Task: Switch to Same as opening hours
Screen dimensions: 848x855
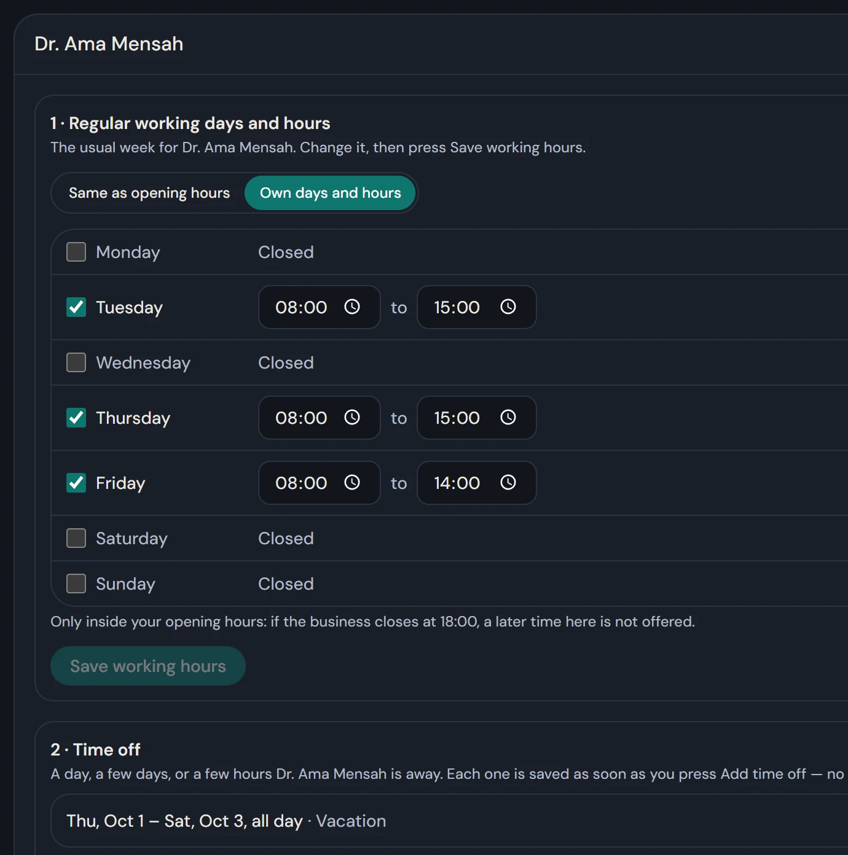Action: pos(149,193)
